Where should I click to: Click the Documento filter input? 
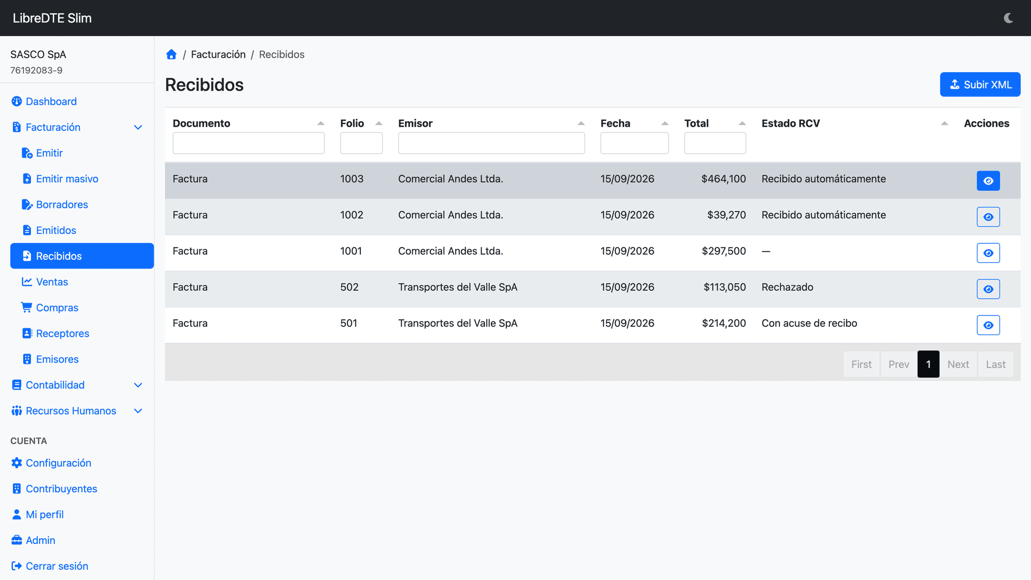click(248, 143)
